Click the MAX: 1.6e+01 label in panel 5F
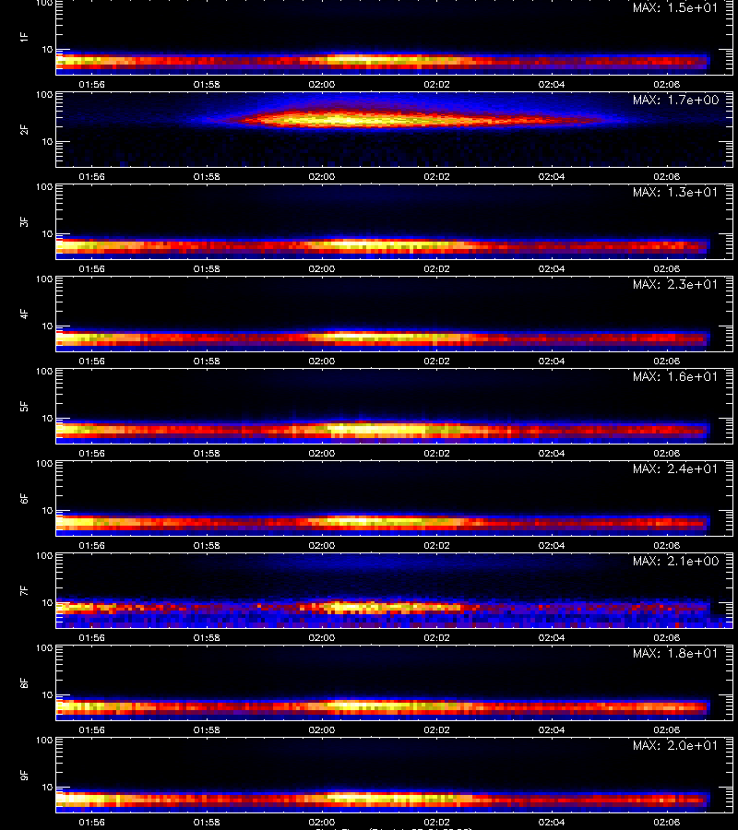Screen dimensions: 738x830 click(x=675, y=376)
